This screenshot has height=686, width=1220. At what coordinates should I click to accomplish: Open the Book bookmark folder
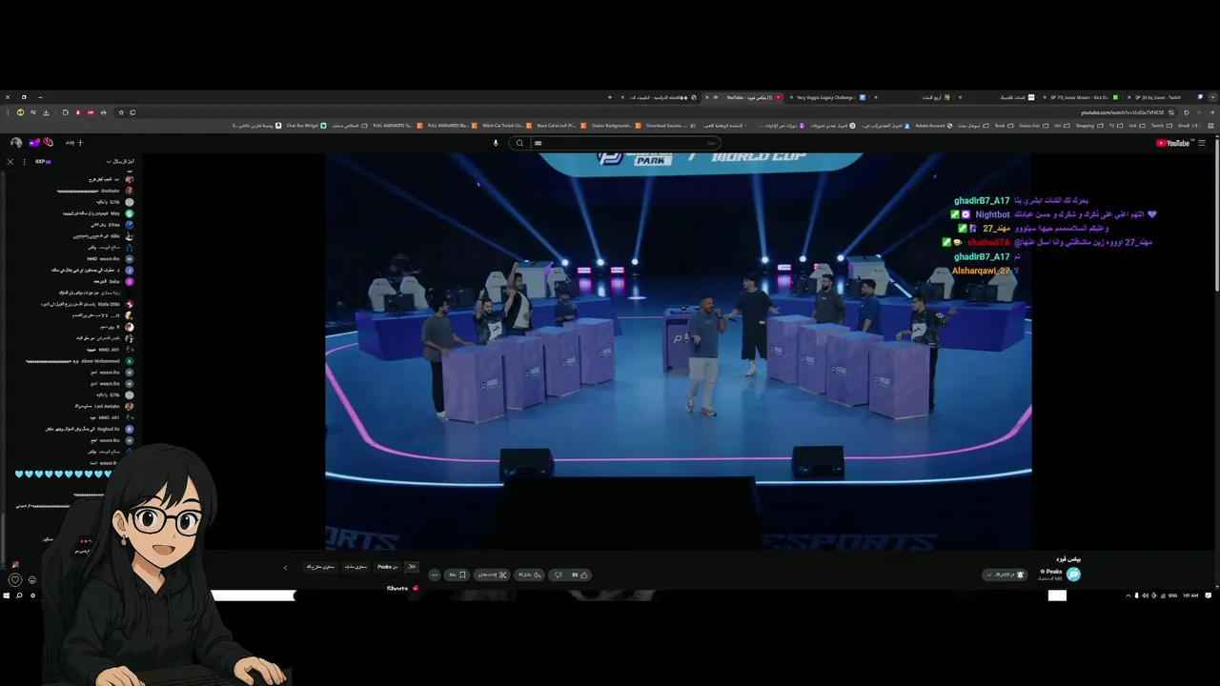pos(1005,125)
